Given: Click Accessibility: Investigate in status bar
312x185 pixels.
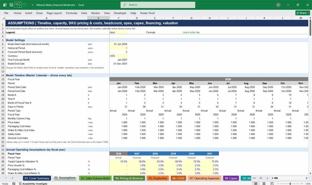Looking at the screenshot, I should click(x=33, y=184).
